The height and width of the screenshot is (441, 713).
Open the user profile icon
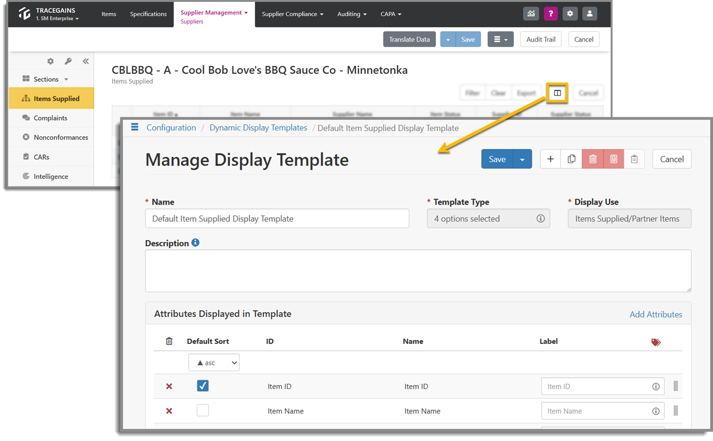tap(589, 14)
